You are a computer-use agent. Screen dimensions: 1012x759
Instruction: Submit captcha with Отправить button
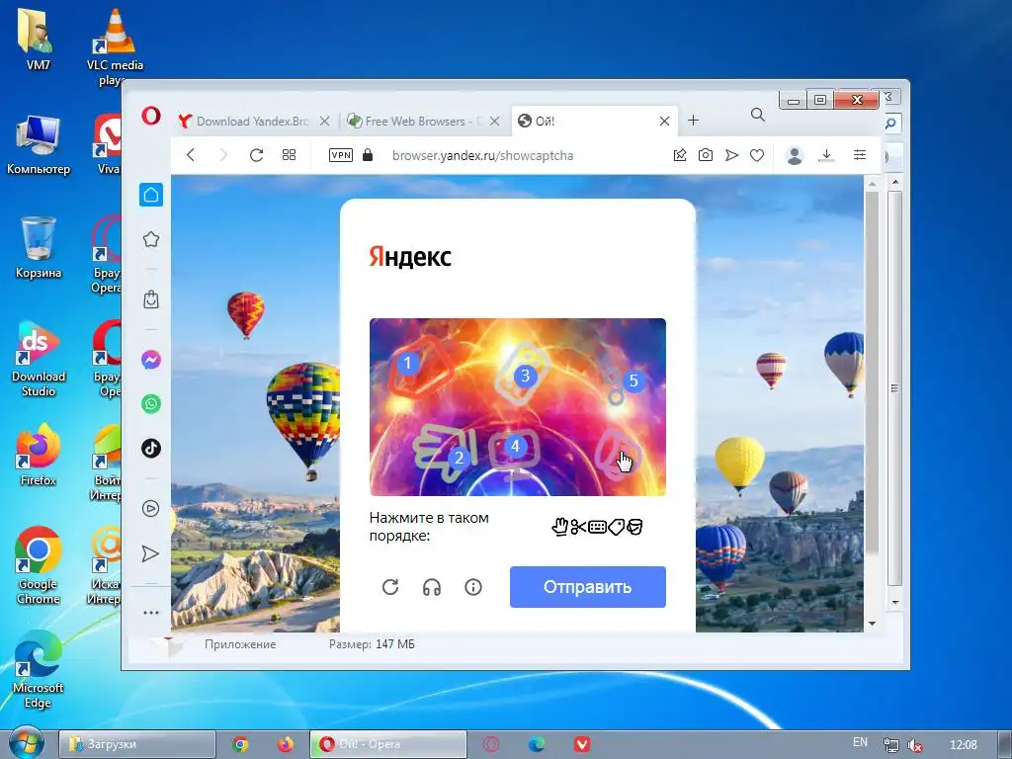587,587
